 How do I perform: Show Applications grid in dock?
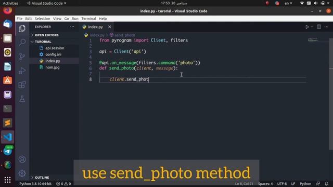coord(7,180)
